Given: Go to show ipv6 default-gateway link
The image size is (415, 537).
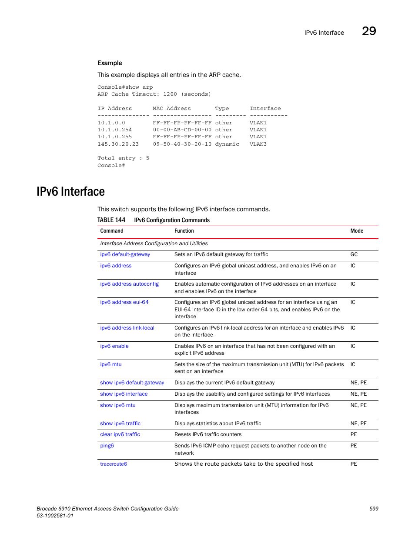Looking at the screenshot, I should 132,383.
